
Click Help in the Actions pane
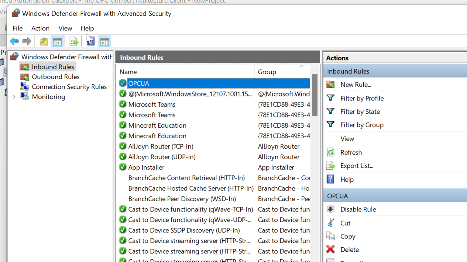pyautogui.click(x=347, y=179)
